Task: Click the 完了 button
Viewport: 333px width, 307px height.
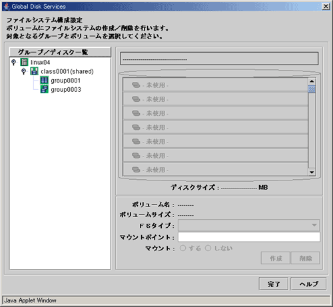Action: [x=274, y=284]
